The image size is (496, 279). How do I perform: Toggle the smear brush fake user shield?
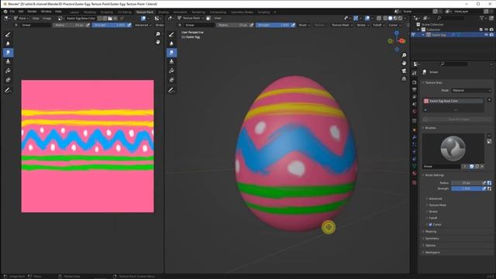tap(472, 167)
